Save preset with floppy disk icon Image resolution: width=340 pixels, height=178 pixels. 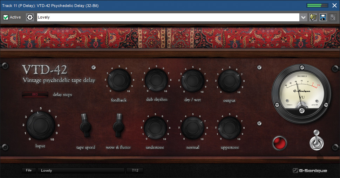pyautogui.click(x=323, y=17)
